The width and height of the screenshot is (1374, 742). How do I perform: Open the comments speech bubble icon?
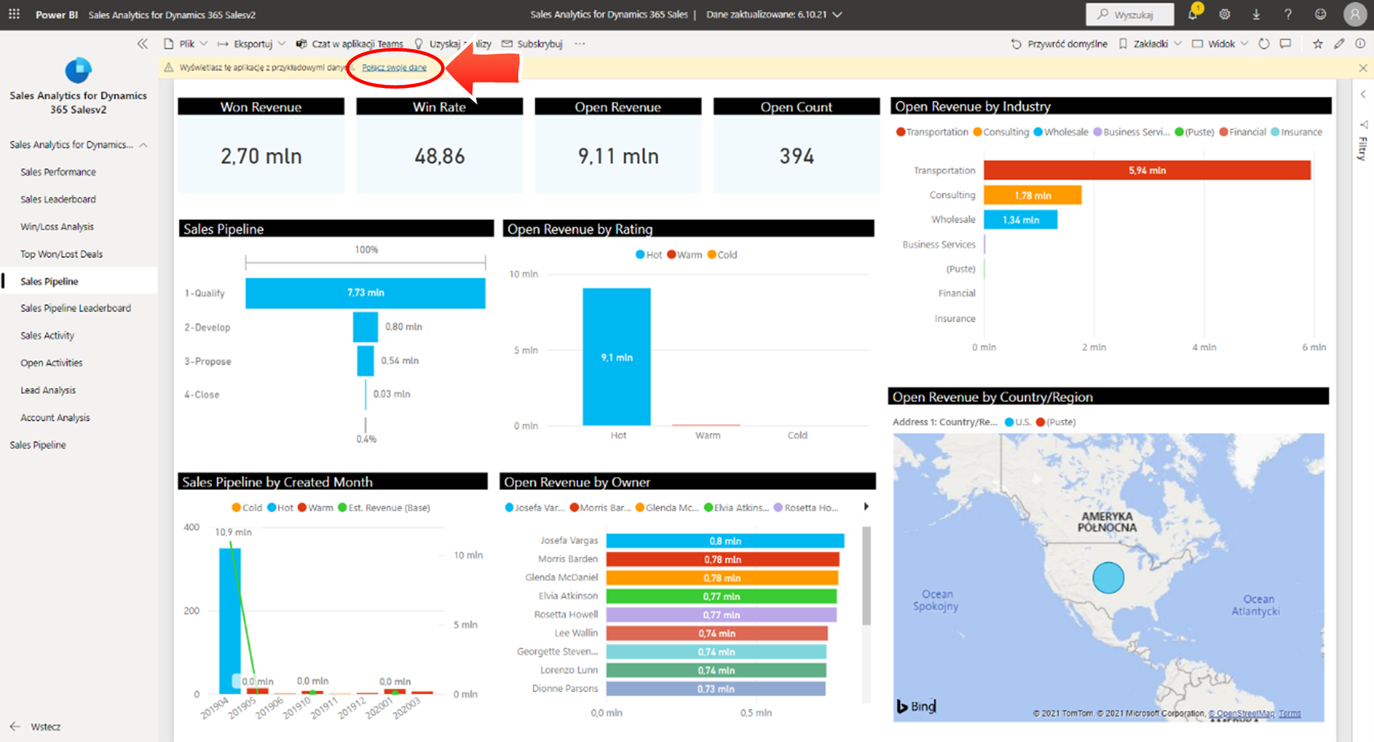pos(1285,44)
